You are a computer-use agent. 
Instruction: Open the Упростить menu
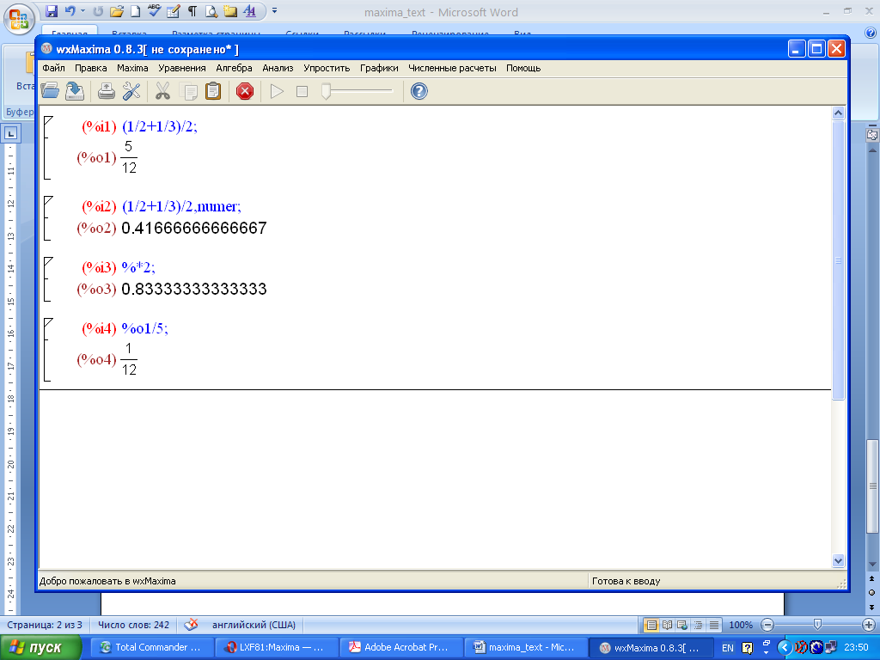coord(327,68)
